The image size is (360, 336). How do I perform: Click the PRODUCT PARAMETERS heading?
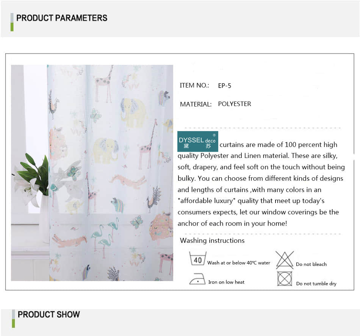pos(62,18)
